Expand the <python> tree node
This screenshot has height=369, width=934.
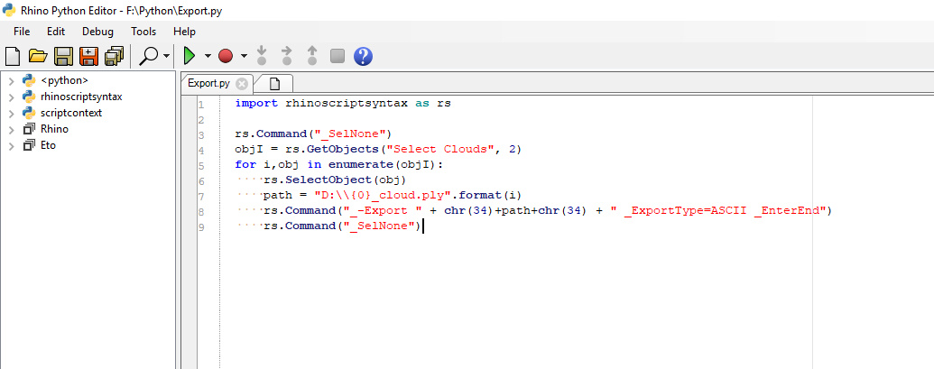click(x=12, y=80)
